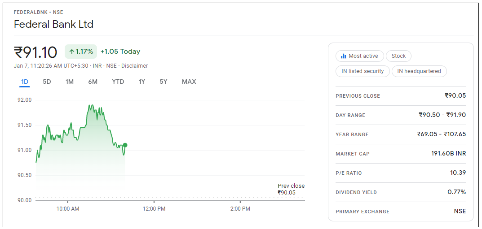Click the 91.50 y-axis label
This screenshot has height=229, width=482.
pyautogui.click(x=25, y=125)
